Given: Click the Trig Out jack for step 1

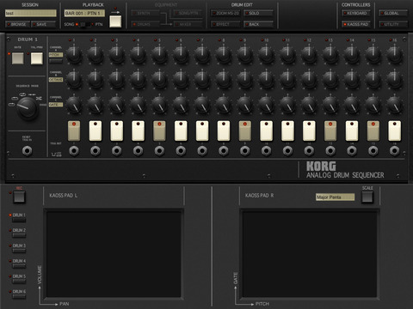Looking at the screenshot, I should [x=74, y=150].
